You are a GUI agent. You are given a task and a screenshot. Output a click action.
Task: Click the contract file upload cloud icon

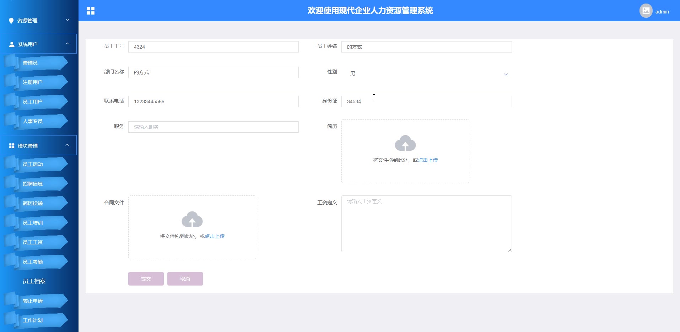192,220
